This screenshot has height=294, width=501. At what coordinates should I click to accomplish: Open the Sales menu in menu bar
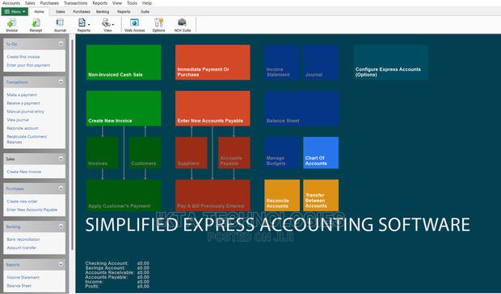coord(30,3)
